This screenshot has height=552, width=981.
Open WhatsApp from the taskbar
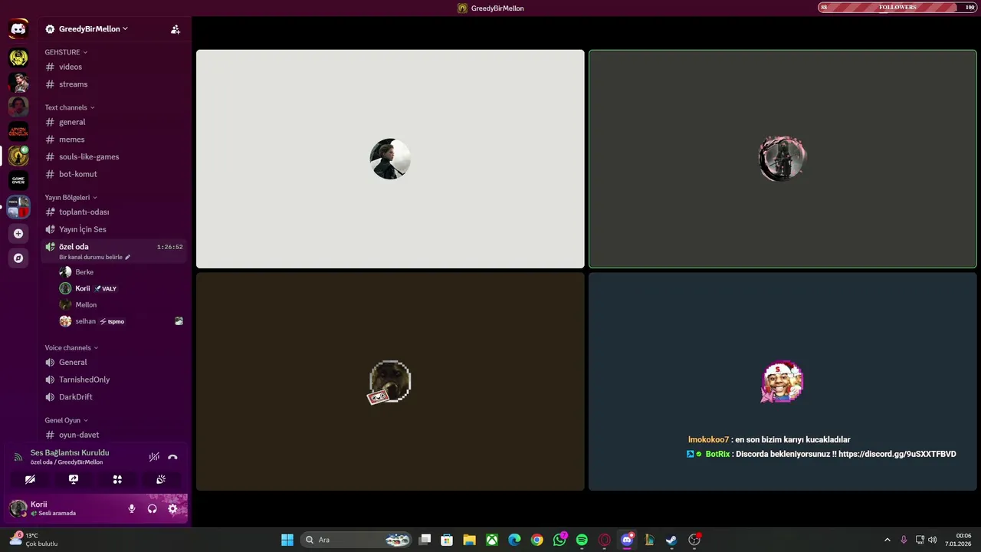pos(559,540)
